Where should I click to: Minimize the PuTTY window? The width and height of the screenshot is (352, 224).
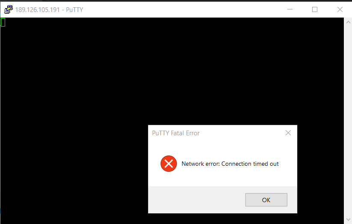click(290, 9)
